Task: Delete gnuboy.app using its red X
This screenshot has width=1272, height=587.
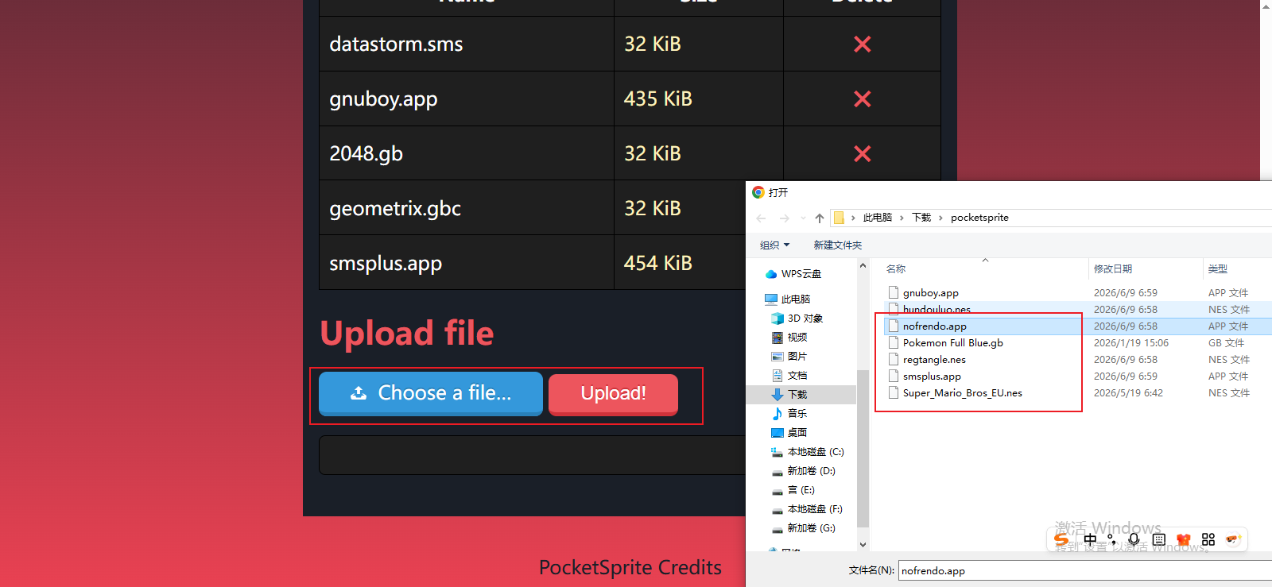Action: [x=862, y=99]
